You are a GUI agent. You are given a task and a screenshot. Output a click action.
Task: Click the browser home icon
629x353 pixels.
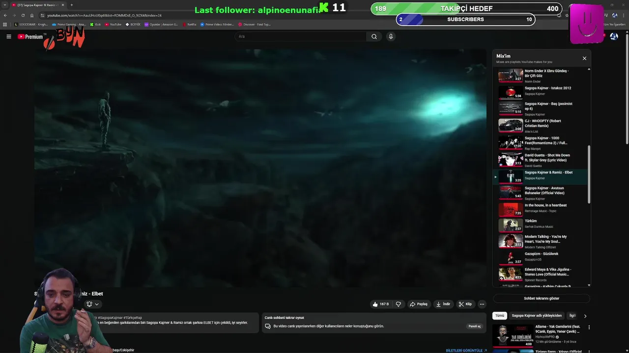31,15
